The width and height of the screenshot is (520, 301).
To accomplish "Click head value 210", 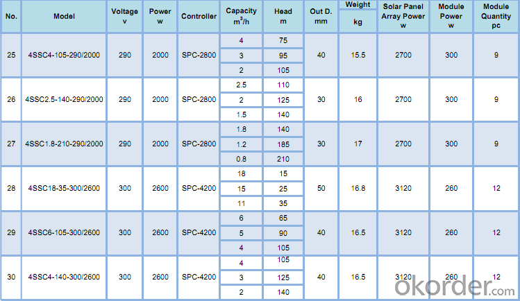I will tap(283, 159).
